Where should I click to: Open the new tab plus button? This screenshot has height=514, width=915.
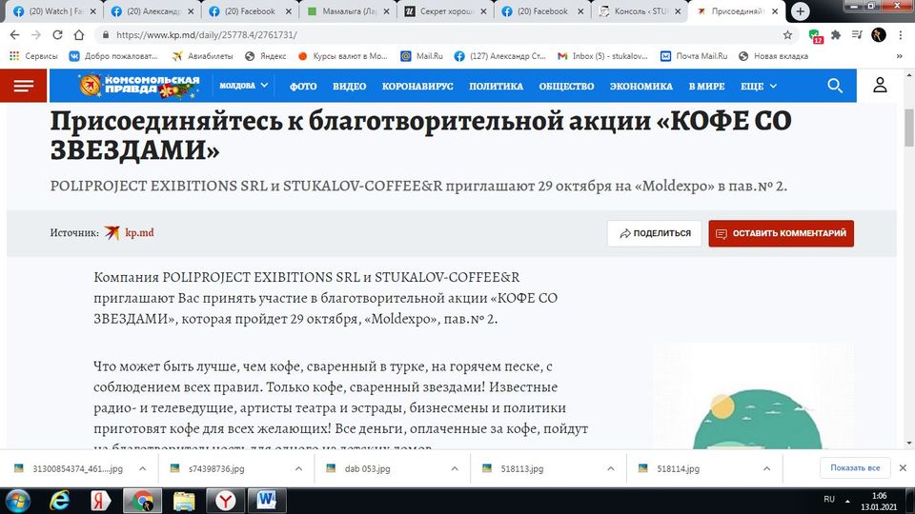(800, 11)
